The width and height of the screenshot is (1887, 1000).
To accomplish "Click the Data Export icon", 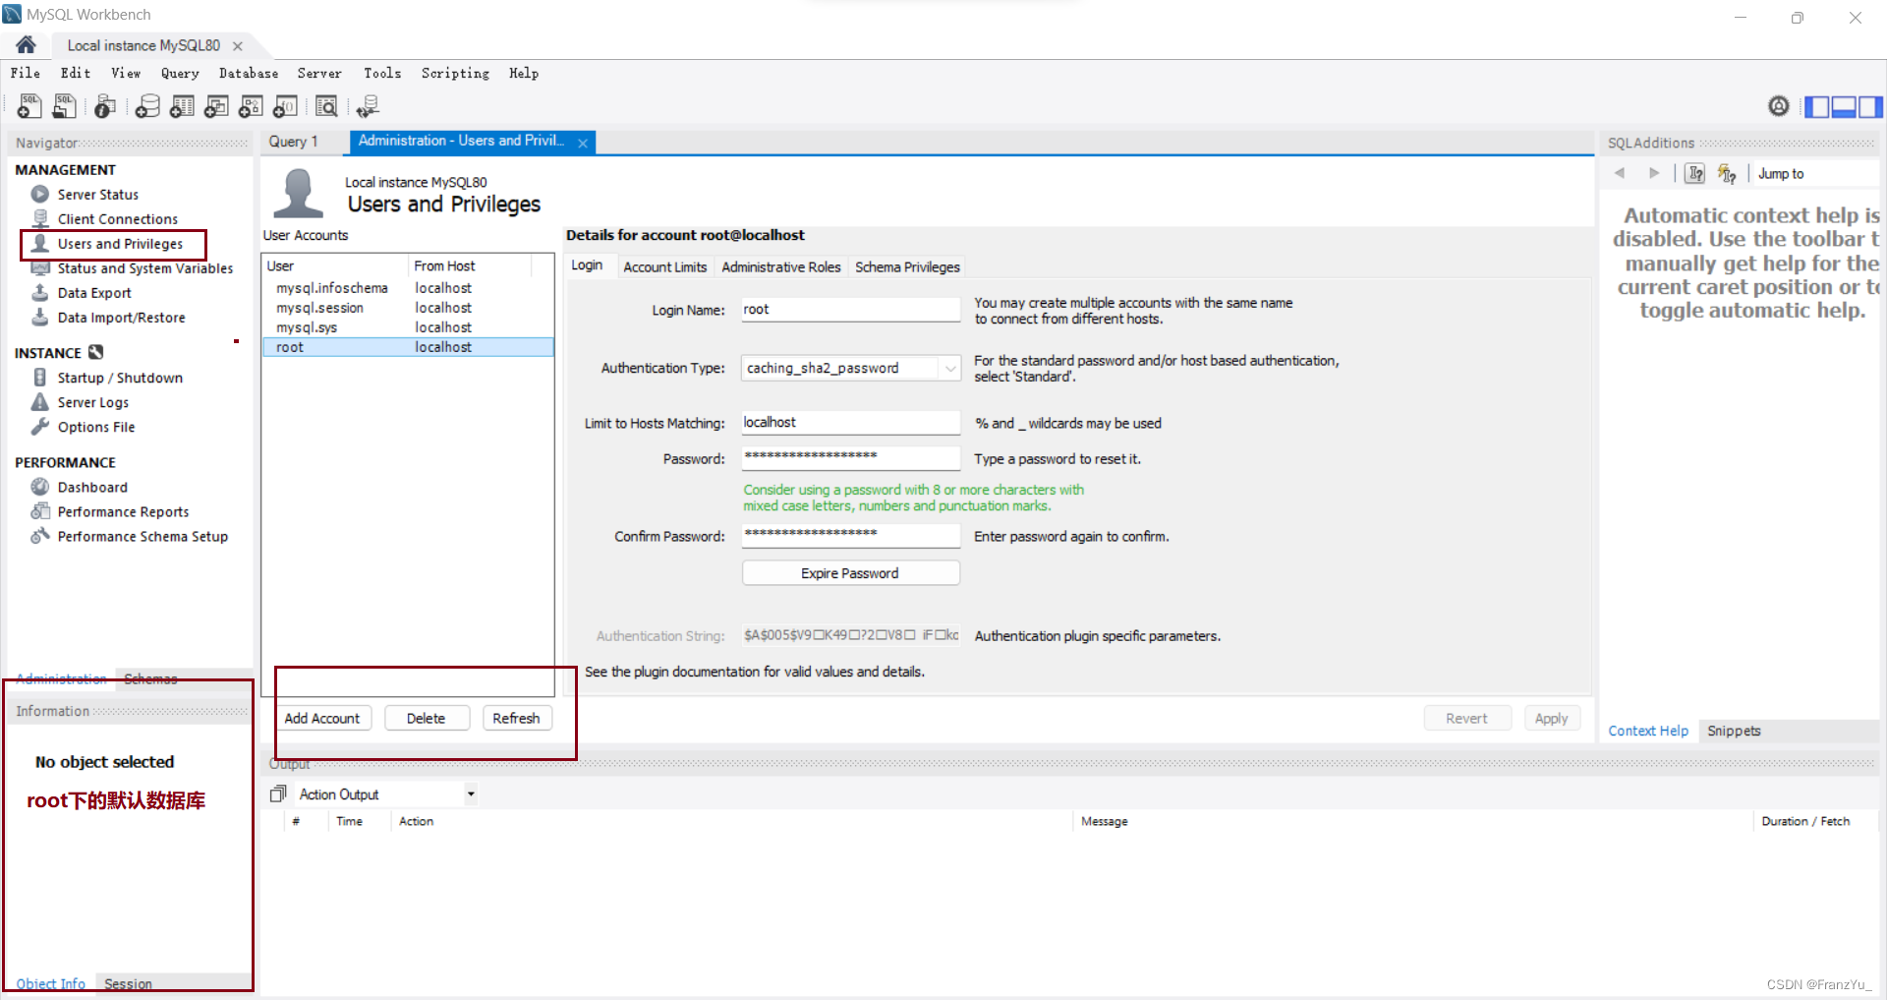I will coord(39,292).
